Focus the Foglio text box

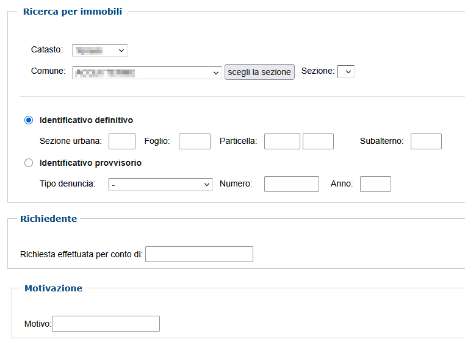[x=194, y=141]
